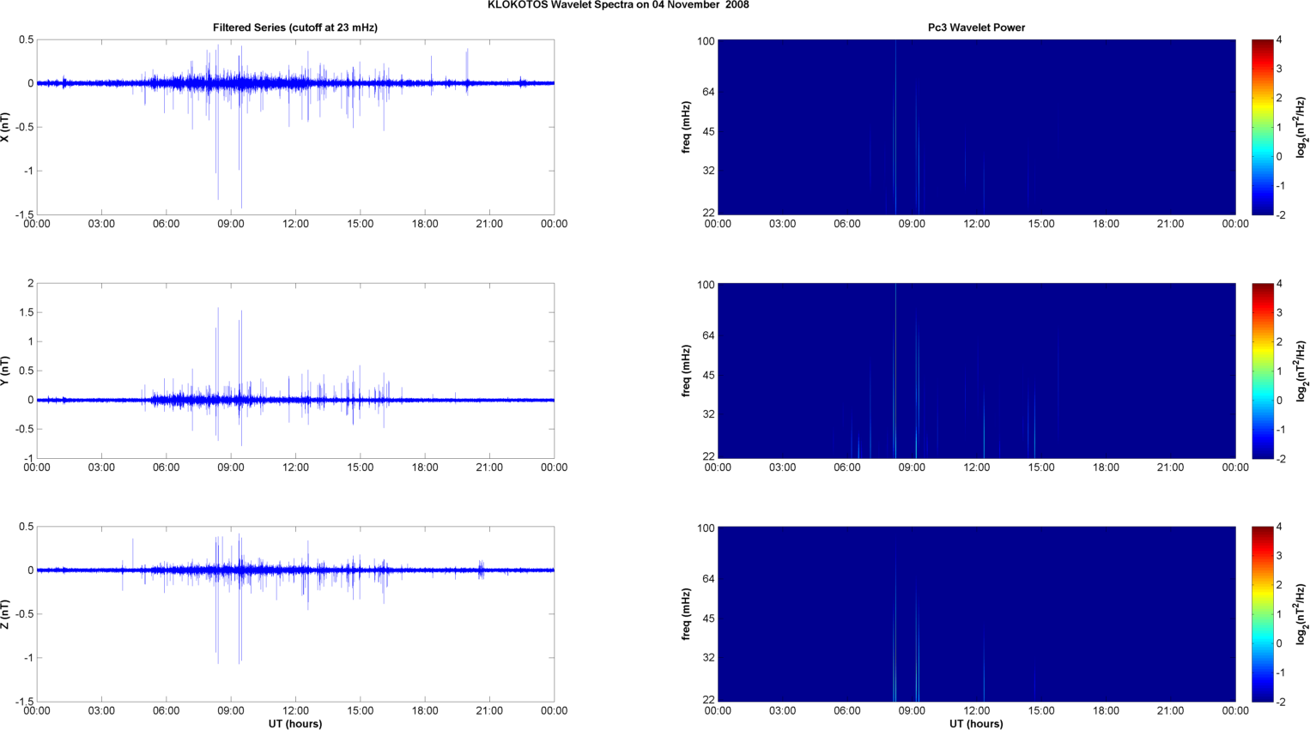
Task: Click the 12:00 tick under Z plot
Action: [x=295, y=710]
